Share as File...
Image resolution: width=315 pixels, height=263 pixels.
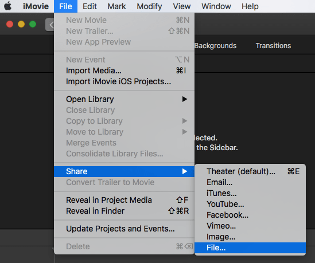[250, 248]
